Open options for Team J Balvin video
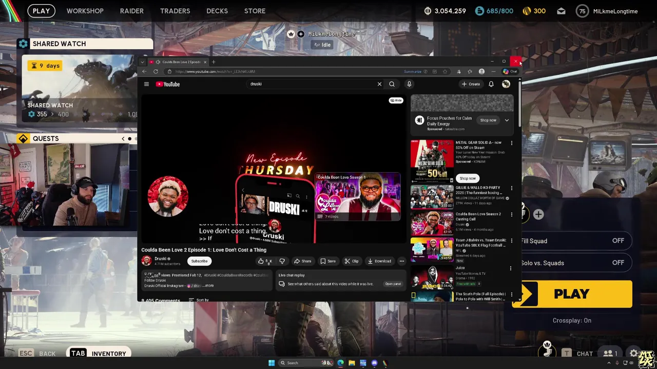 coord(511,240)
